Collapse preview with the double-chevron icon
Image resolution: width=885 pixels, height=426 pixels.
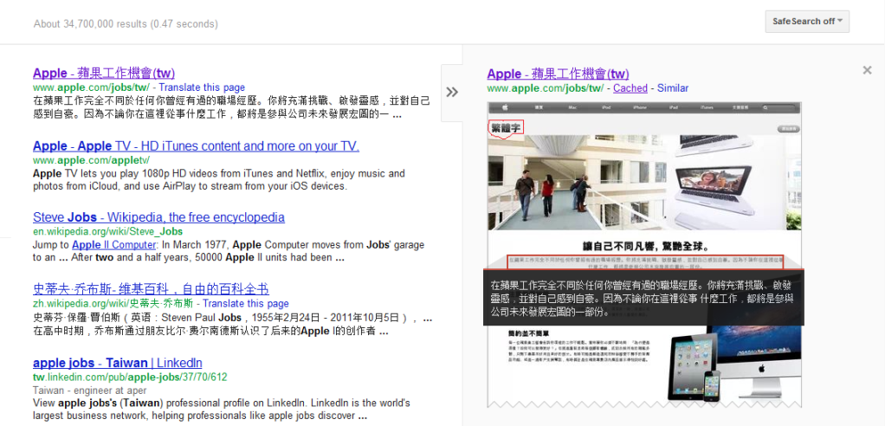(452, 92)
